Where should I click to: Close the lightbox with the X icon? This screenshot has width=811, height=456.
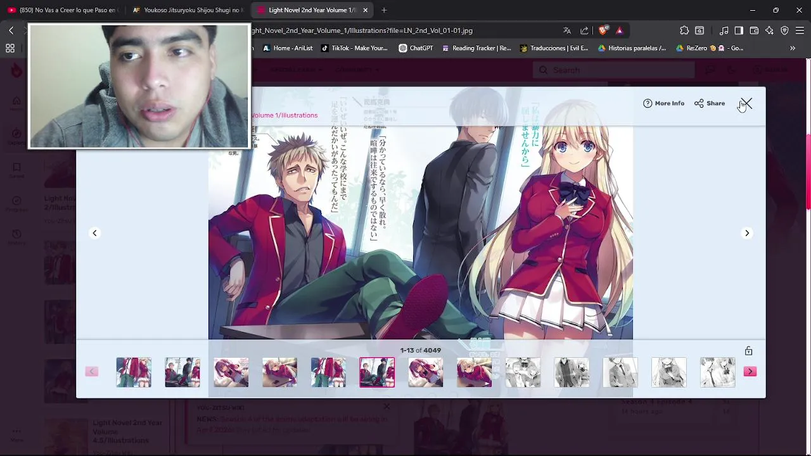tap(746, 103)
